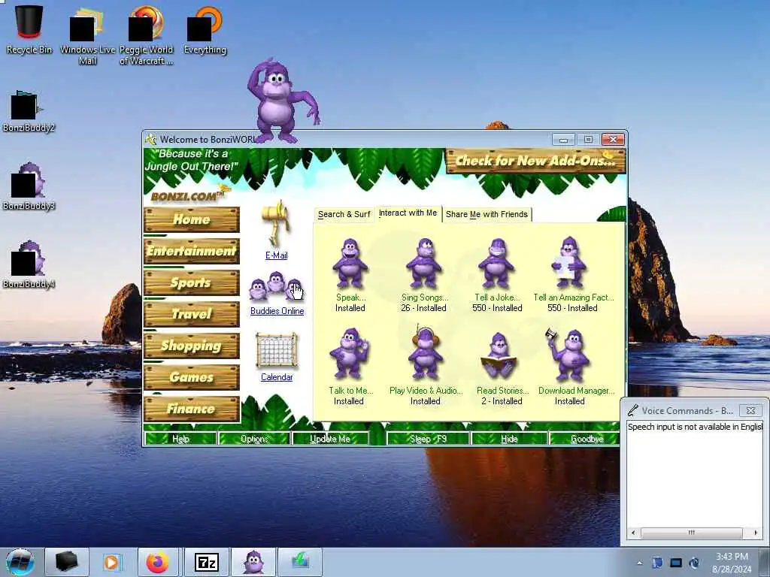Click the Windows Start orb

20,562
